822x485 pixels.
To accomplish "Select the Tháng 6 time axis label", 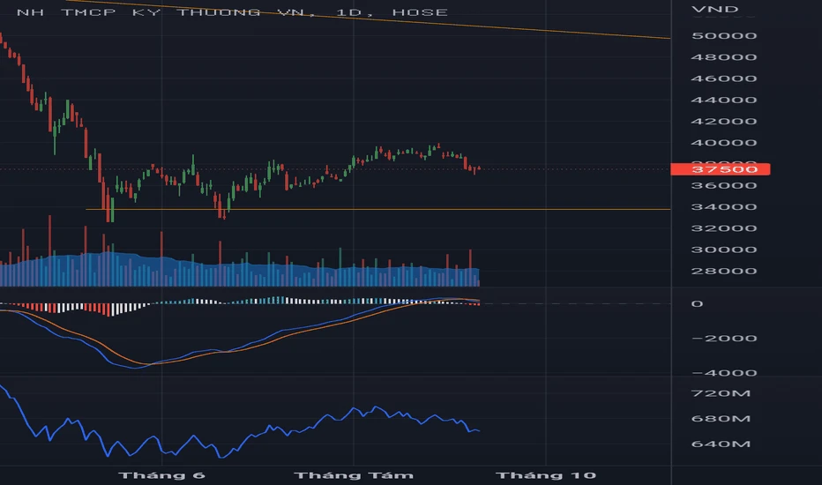I will (162, 475).
